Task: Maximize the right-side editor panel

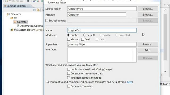Action: click(x=168, y=5)
